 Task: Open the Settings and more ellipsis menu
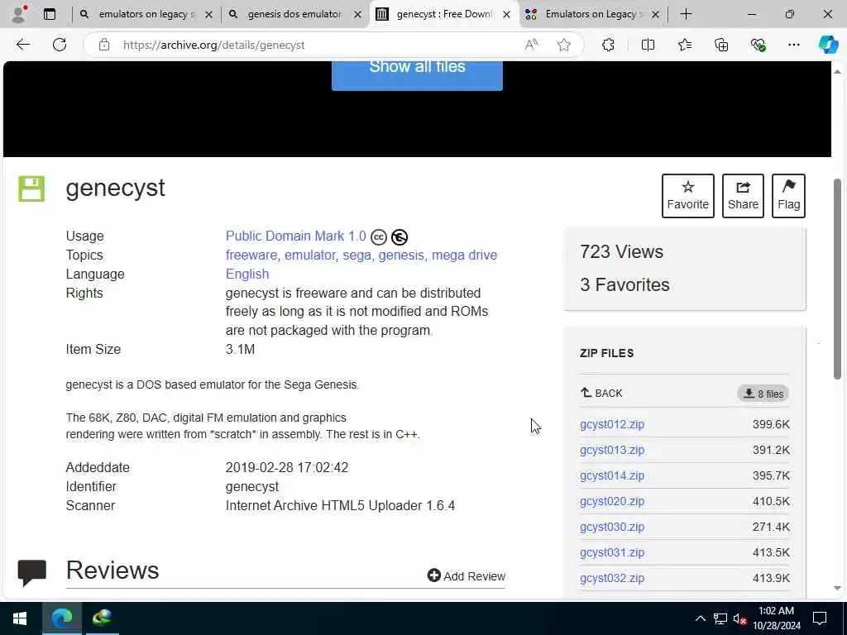pyautogui.click(x=793, y=45)
